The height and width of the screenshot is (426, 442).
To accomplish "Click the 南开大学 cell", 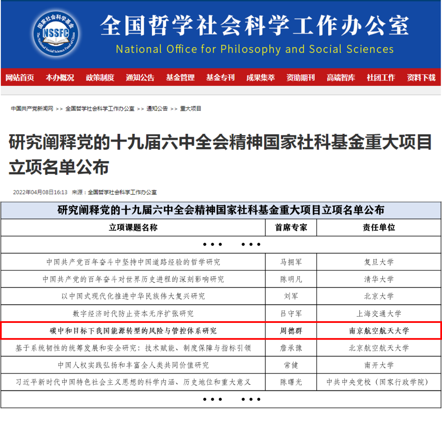I will point(379,365).
